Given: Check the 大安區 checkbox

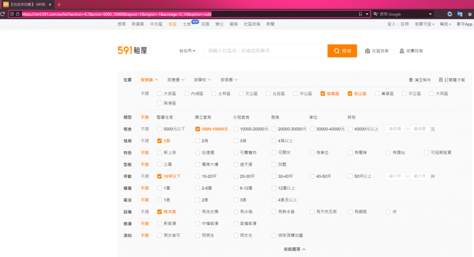Looking at the screenshot, I should pyautogui.click(x=160, y=94).
